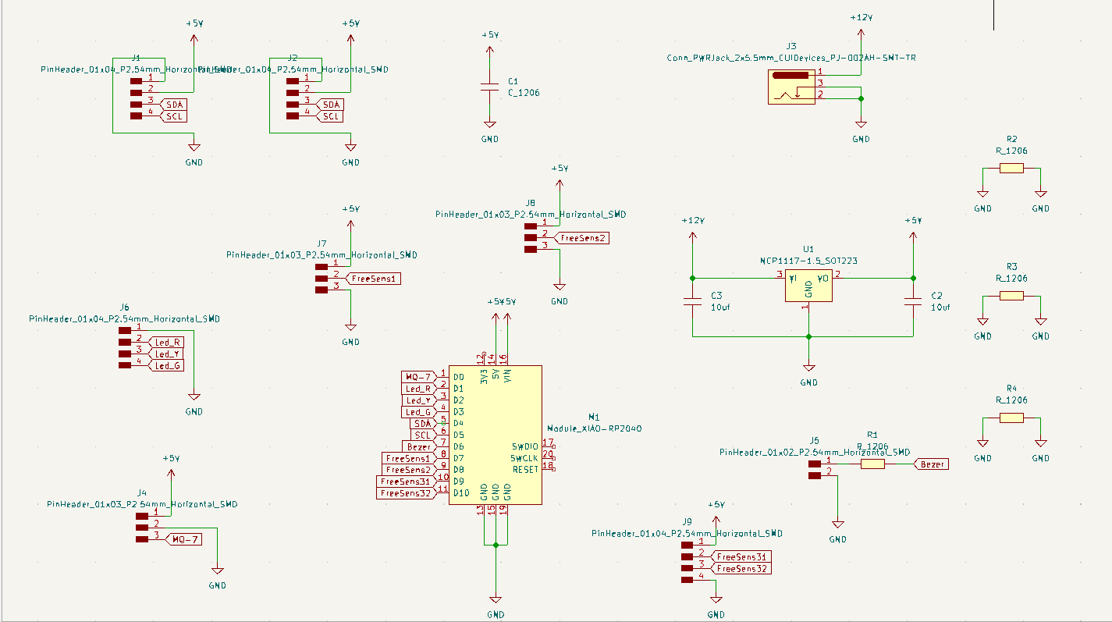The width and height of the screenshot is (1112, 622).
Task: Click the +12V power symbol above J3
Action: coord(861,25)
